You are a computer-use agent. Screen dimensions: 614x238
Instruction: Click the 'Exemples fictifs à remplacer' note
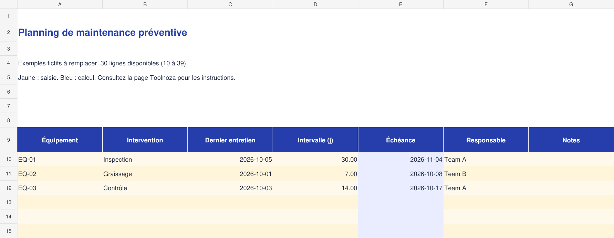tap(103, 63)
